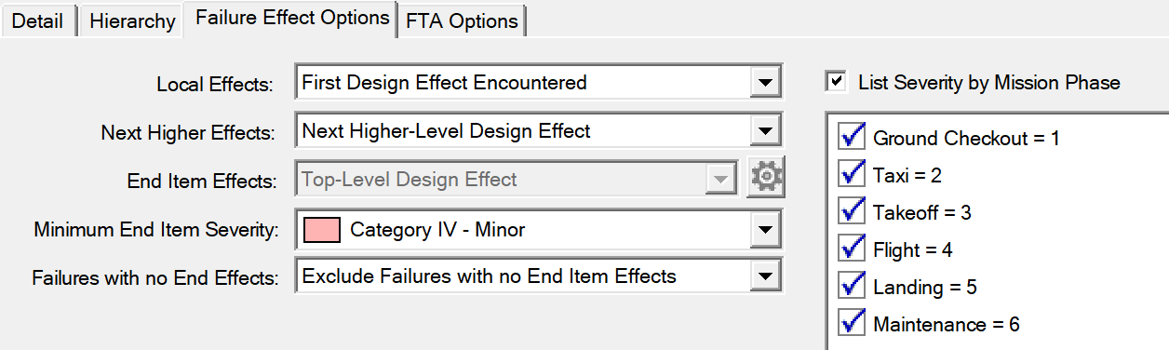Screen dimensions: 1169x350
Task: Expand Failures with no End Effects dropdown
Action: click(764, 276)
